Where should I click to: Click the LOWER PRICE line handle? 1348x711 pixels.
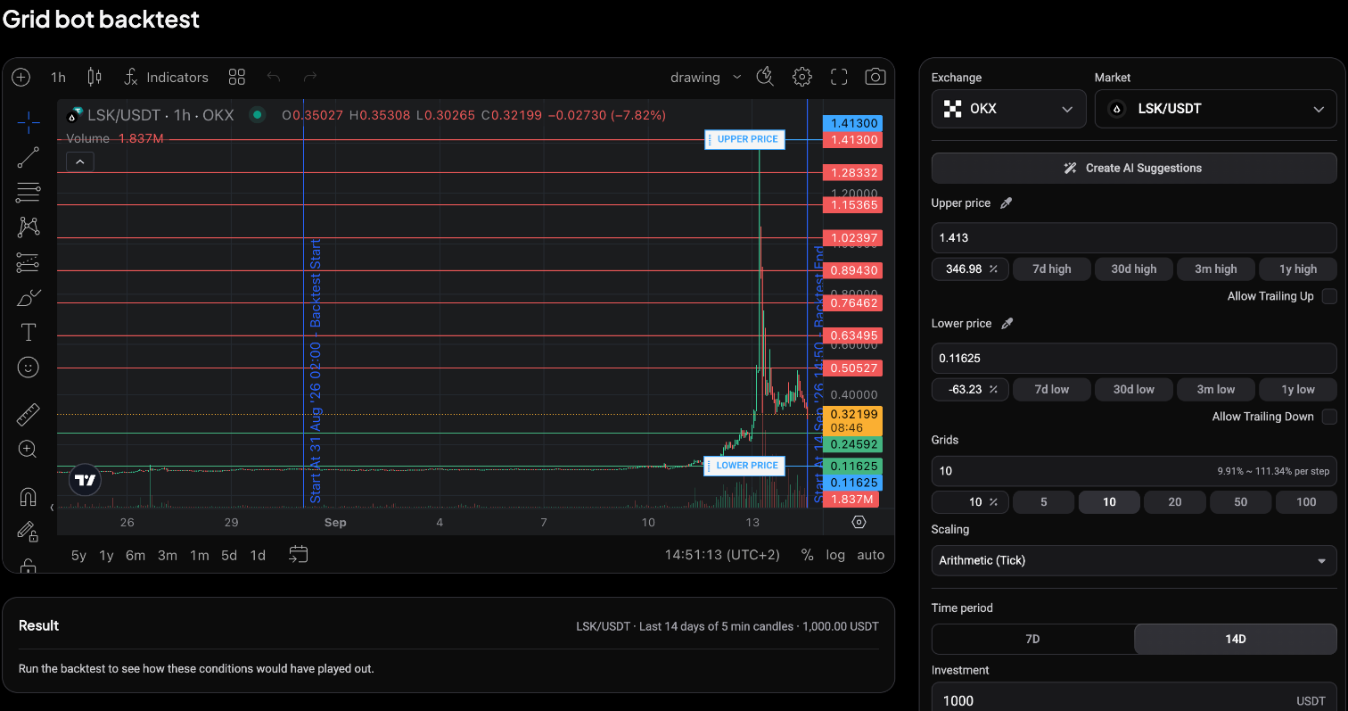744,466
